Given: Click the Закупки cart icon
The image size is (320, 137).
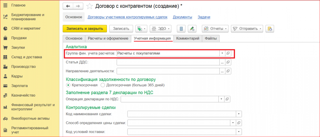Looking at the screenshot, I should tap(6, 48).
